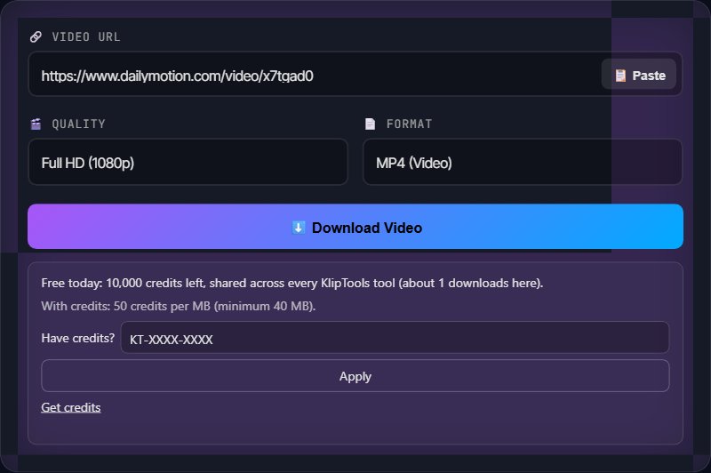Click the FORMAT label
The height and width of the screenshot is (473, 711).
[x=409, y=124]
